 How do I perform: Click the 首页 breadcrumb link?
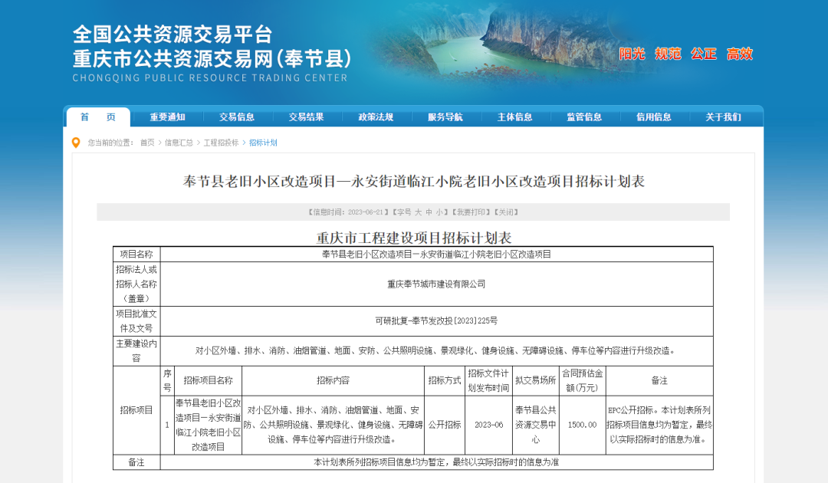(x=147, y=143)
